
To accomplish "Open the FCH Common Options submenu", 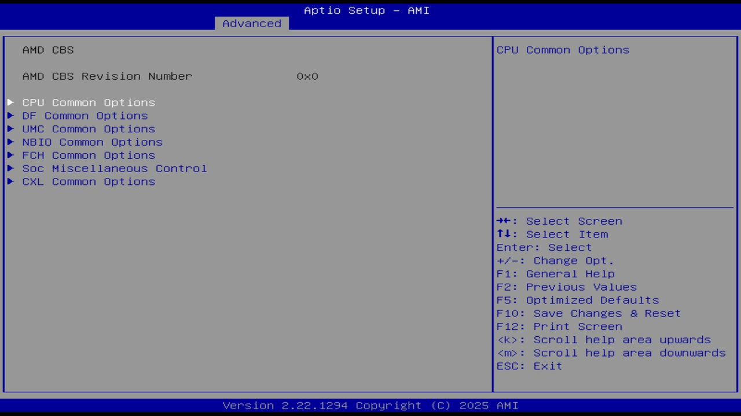I will pos(89,155).
